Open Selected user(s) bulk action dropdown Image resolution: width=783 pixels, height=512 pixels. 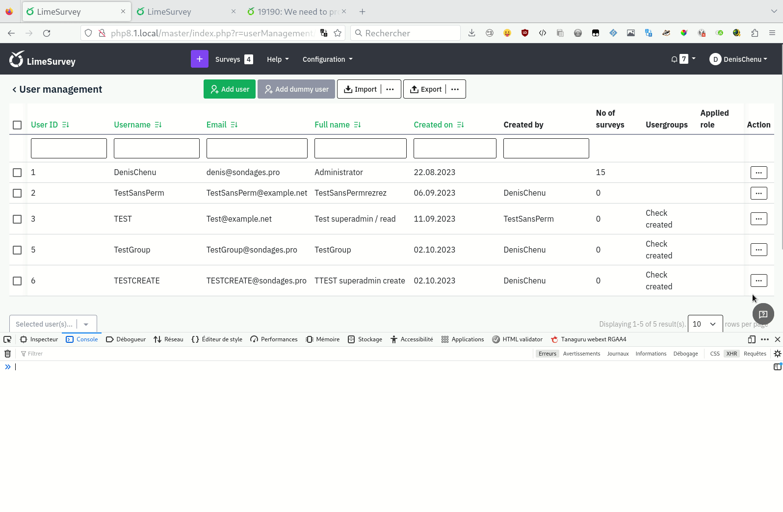click(53, 324)
